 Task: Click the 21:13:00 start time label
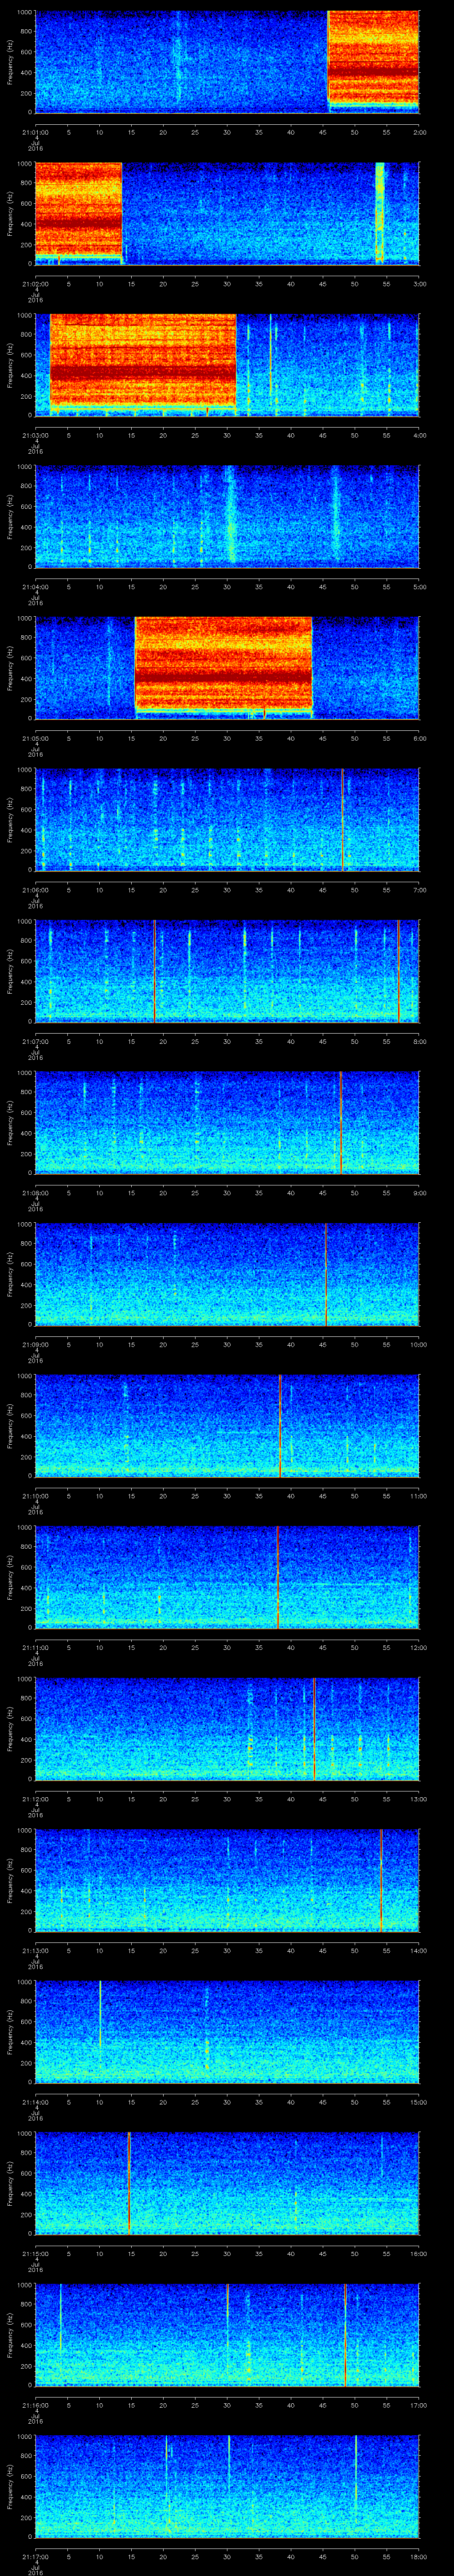pos(35,1950)
